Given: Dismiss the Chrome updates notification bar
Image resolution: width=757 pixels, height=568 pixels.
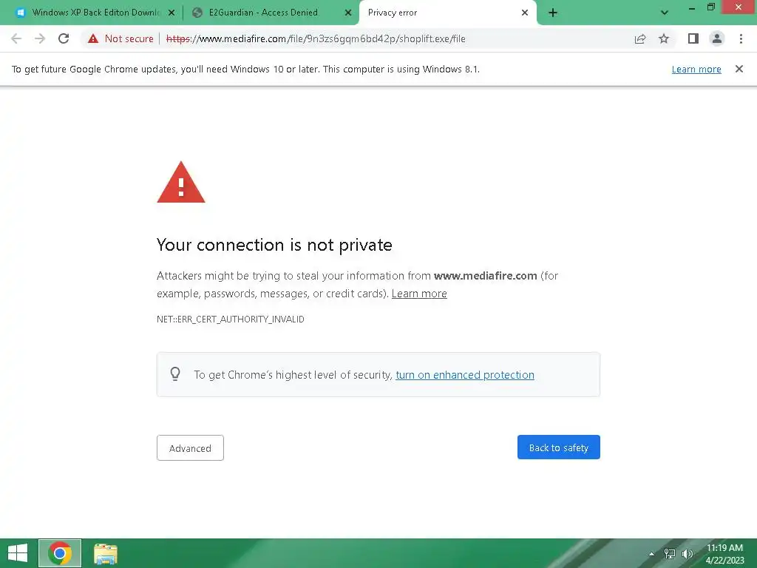Looking at the screenshot, I should [x=739, y=69].
